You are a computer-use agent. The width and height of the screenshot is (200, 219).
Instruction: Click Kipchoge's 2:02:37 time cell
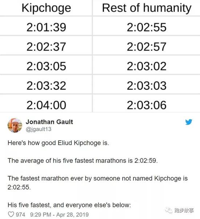pos(46,45)
